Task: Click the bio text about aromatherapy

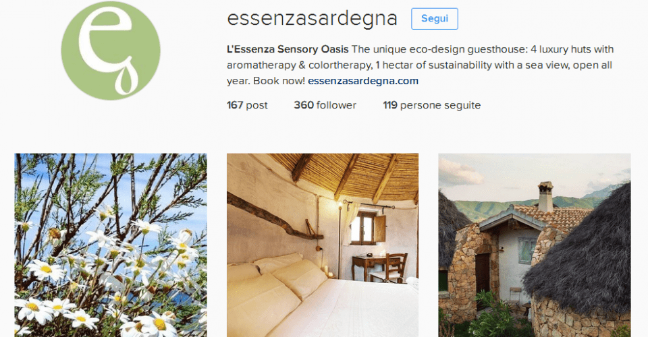Action: 419,65
